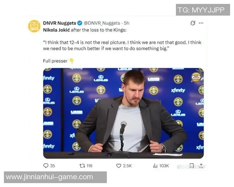This screenshot has width=234, height=187.
Task: Click the blue verified badge
Action: (80, 23)
